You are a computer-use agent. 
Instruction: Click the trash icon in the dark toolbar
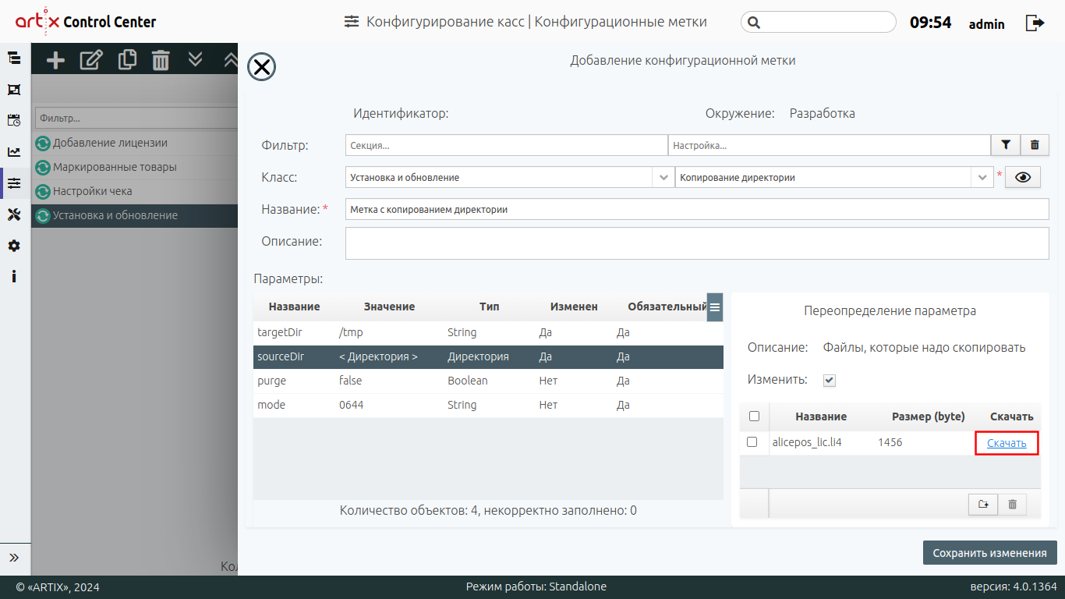(x=161, y=59)
